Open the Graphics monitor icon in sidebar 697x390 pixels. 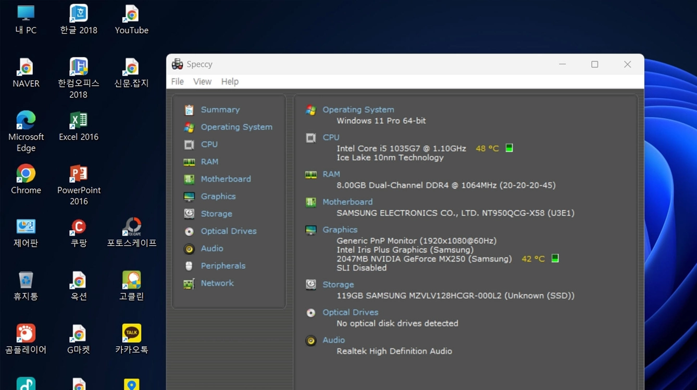[x=189, y=197]
